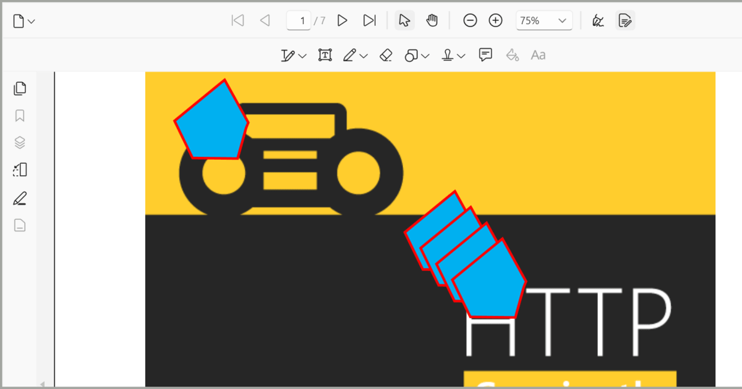Jump to the last page
Screen dimensions: 742x389
coord(369,20)
